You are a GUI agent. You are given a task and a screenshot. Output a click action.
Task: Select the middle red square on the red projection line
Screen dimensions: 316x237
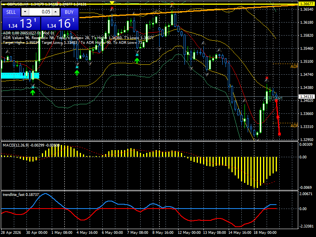pos(278,117)
